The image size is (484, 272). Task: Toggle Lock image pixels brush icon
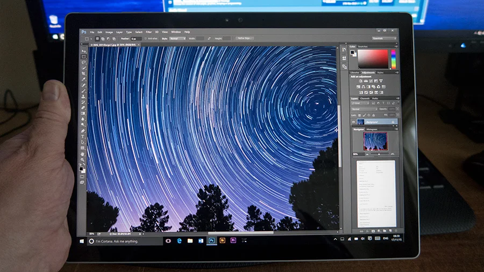coord(364,115)
